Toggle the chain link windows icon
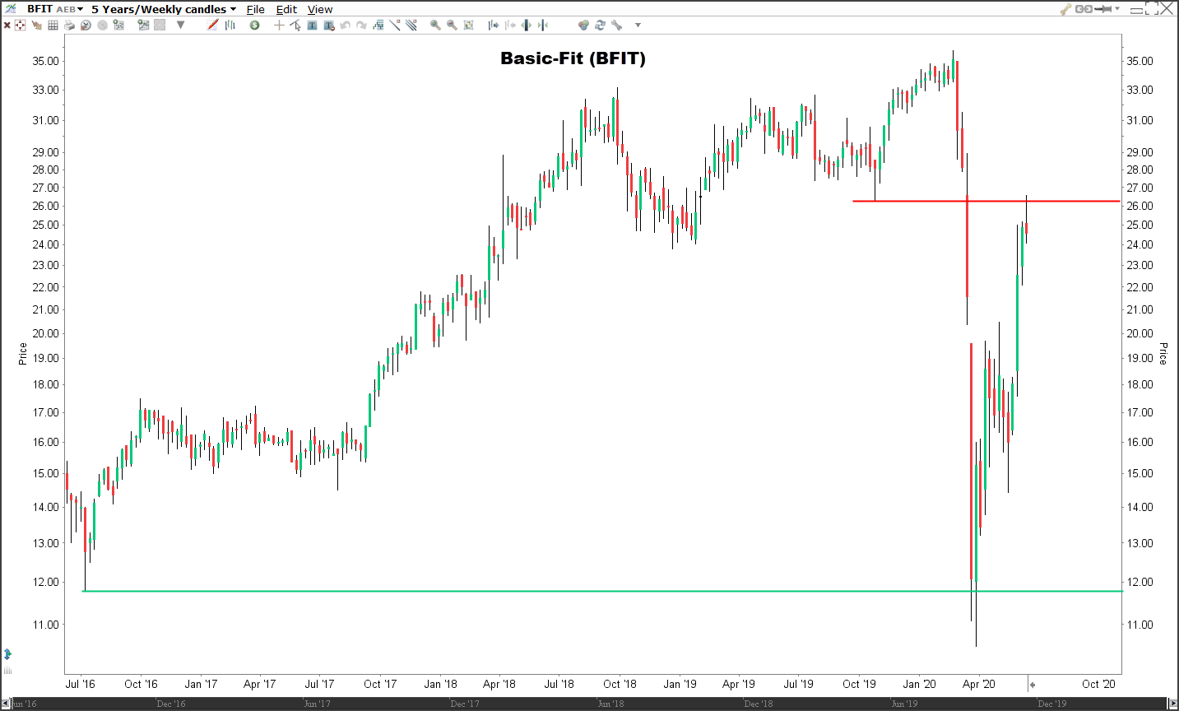Image resolution: width=1179 pixels, height=711 pixels. 1084,9
